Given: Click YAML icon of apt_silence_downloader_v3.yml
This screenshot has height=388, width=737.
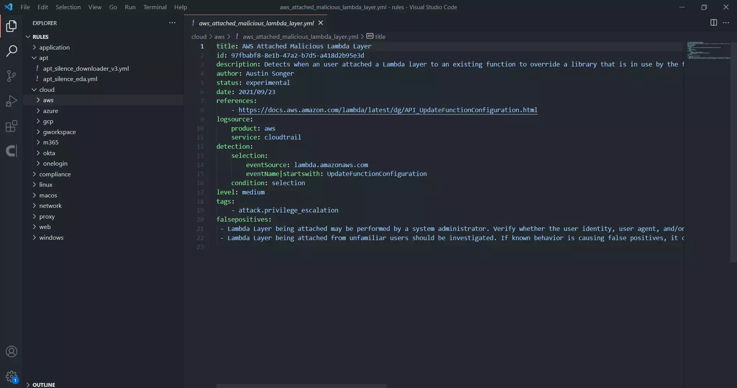Looking at the screenshot, I should tap(37, 68).
